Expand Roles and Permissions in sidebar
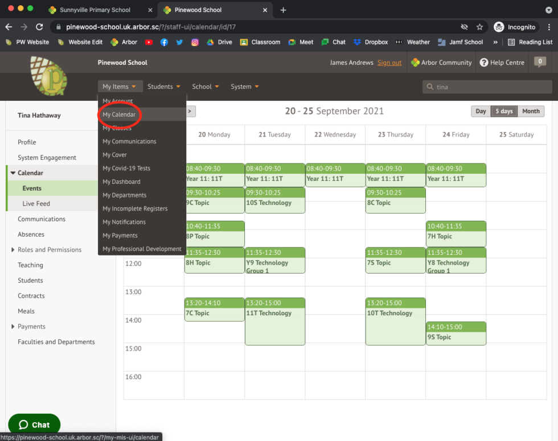Screen dimensions: 558x441 click(13, 250)
